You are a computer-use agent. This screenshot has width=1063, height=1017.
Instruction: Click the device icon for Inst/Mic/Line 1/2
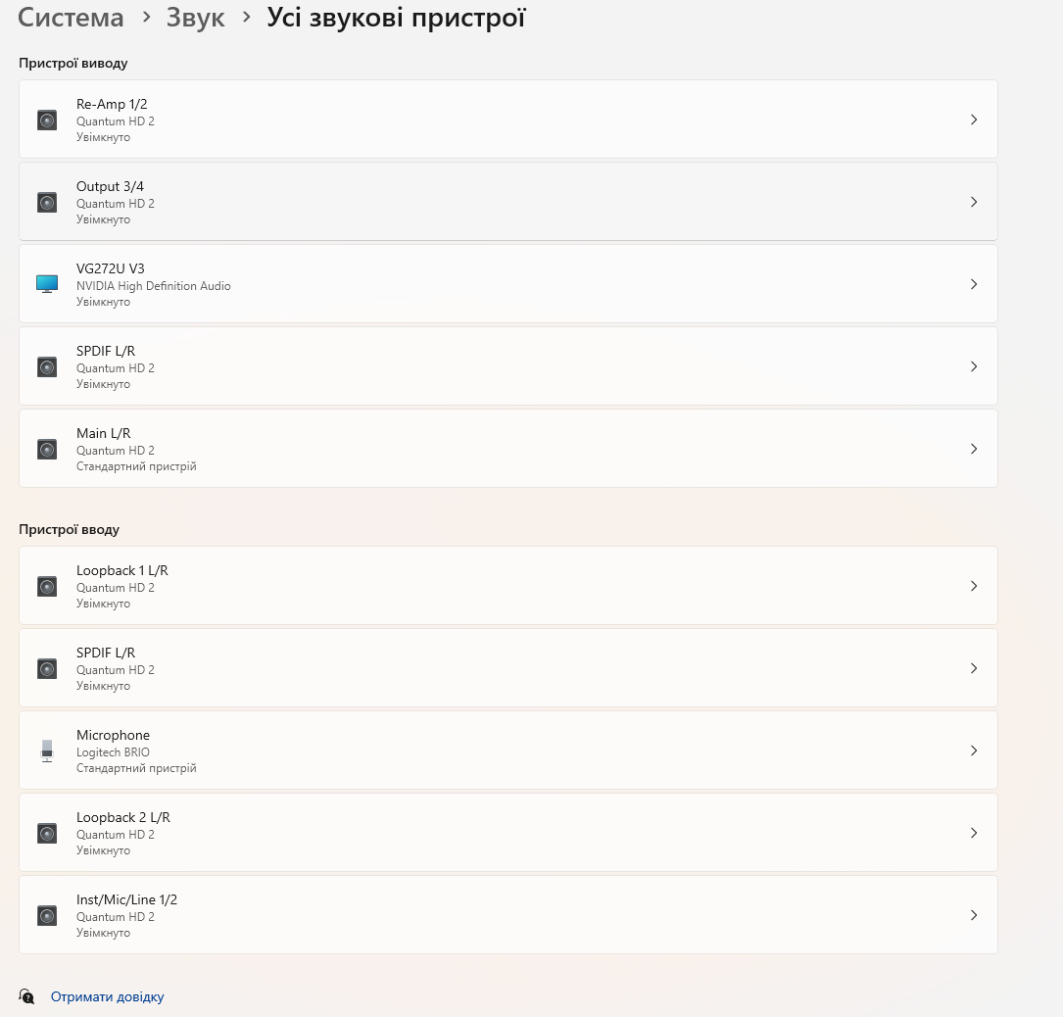pos(47,915)
